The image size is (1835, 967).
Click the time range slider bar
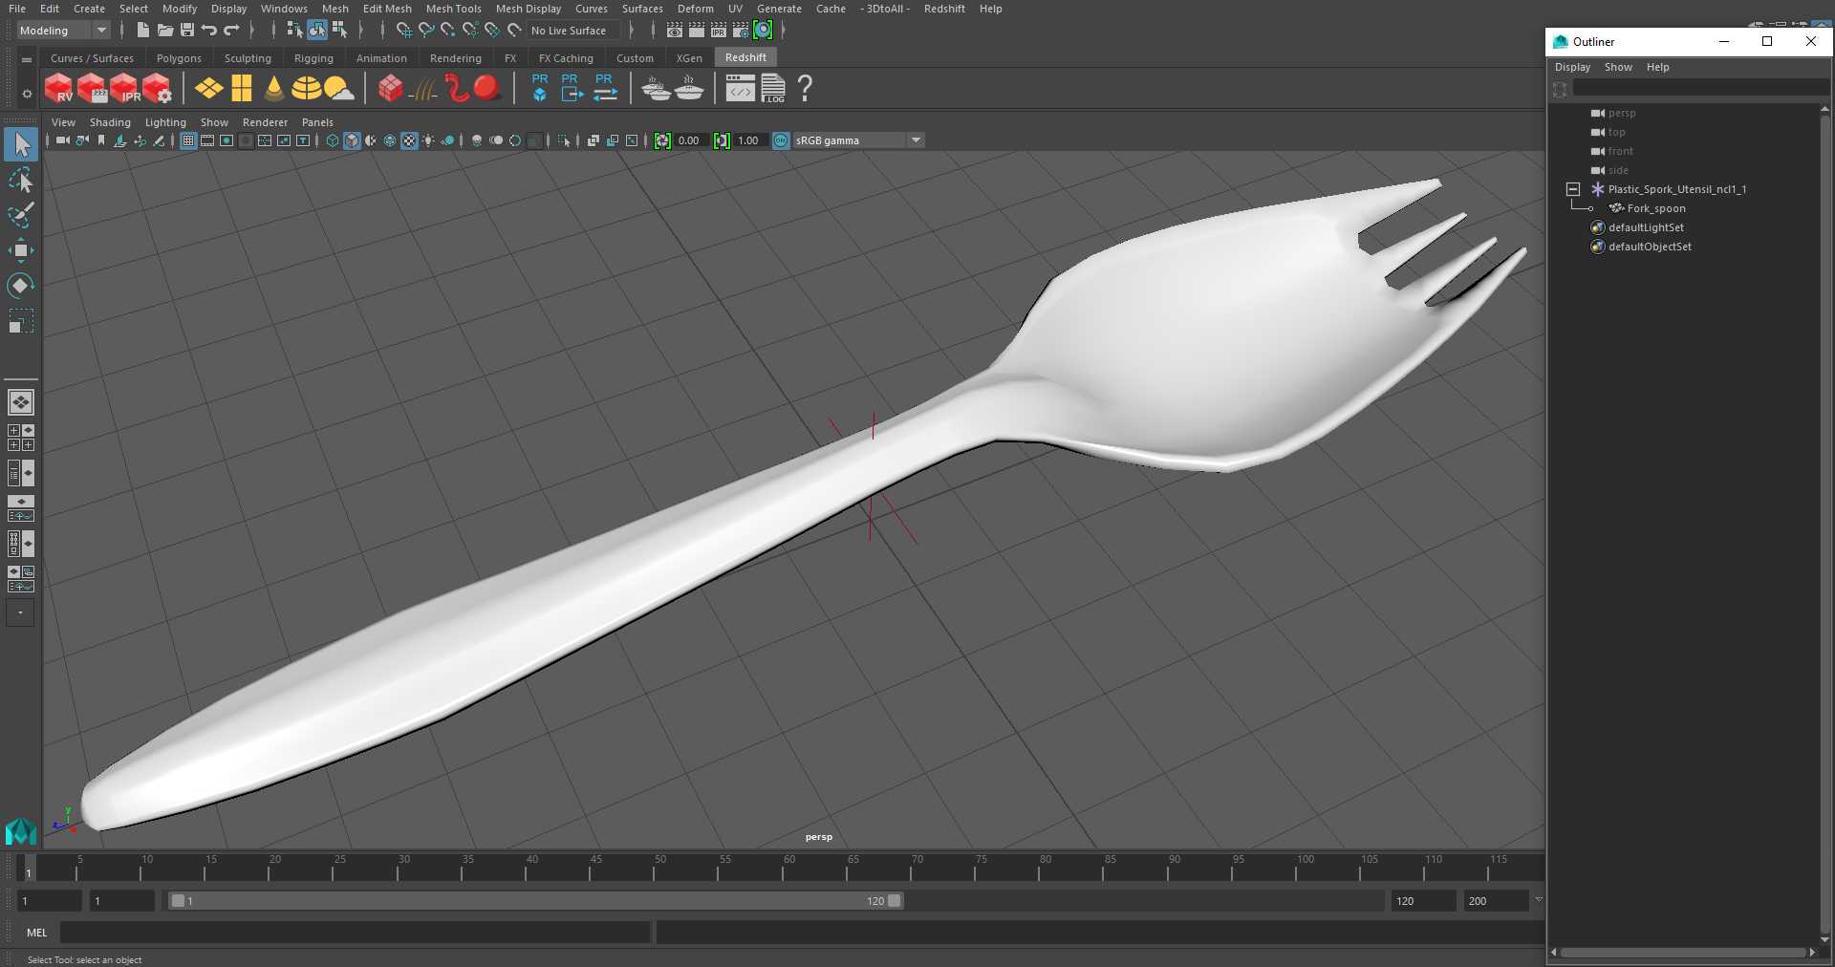coord(535,901)
